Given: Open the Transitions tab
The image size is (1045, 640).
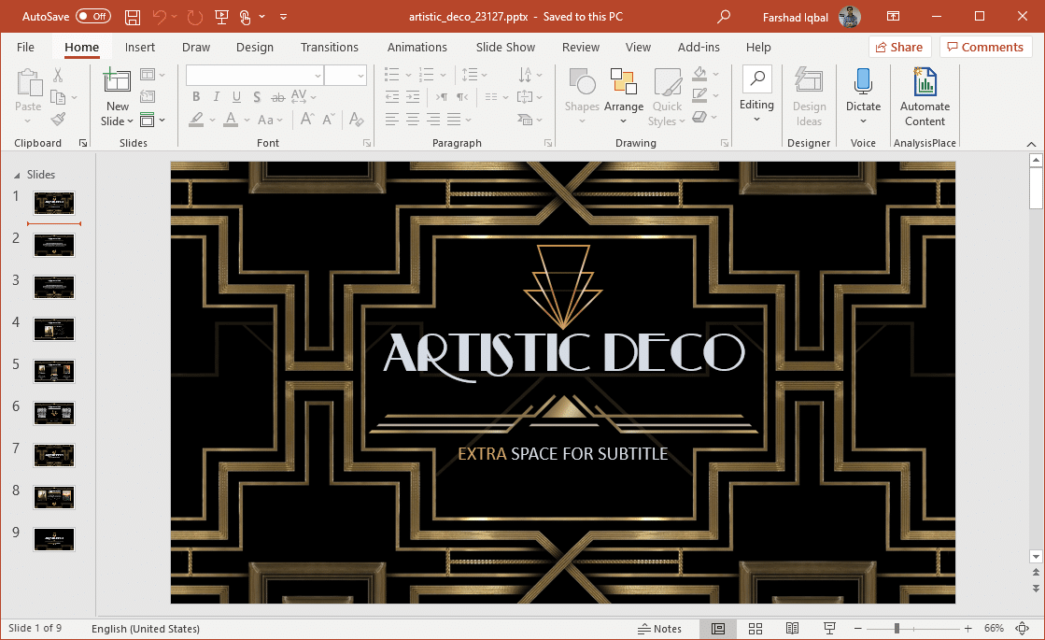Looking at the screenshot, I should tap(329, 47).
